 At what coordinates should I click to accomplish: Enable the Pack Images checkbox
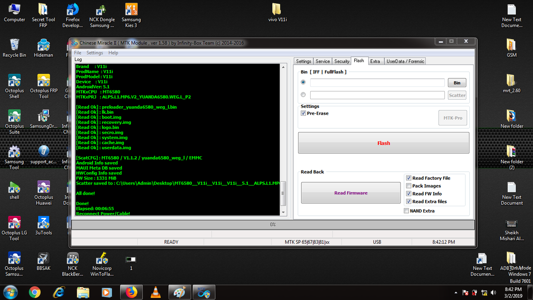tap(408, 186)
